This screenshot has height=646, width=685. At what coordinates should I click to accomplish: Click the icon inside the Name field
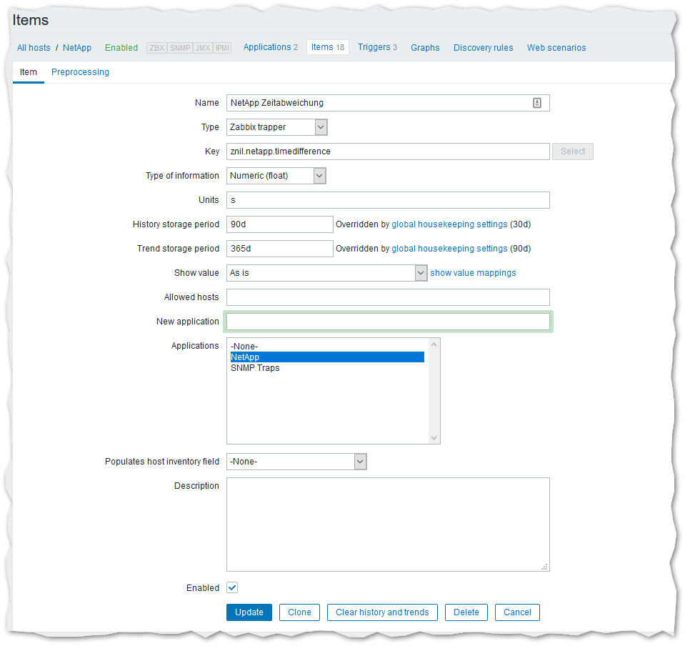pos(537,103)
